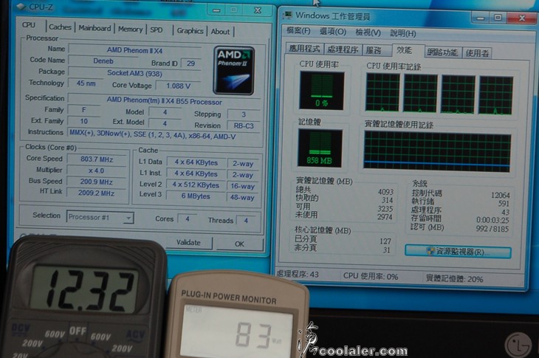
Task: Switch to the 處理程序 tab in Task Manager
Action: pyautogui.click(x=343, y=49)
